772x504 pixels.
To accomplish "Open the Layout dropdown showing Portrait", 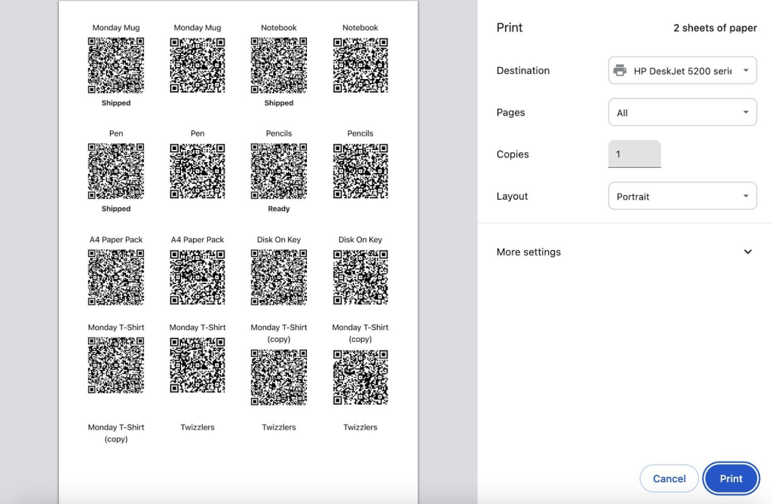I will tap(682, 197).
